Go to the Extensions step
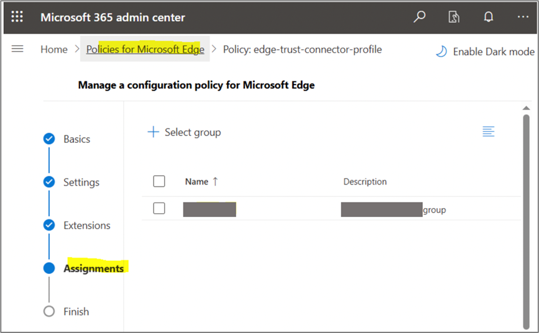This screenshot has height=333, width=539. [x=86, y=226]
